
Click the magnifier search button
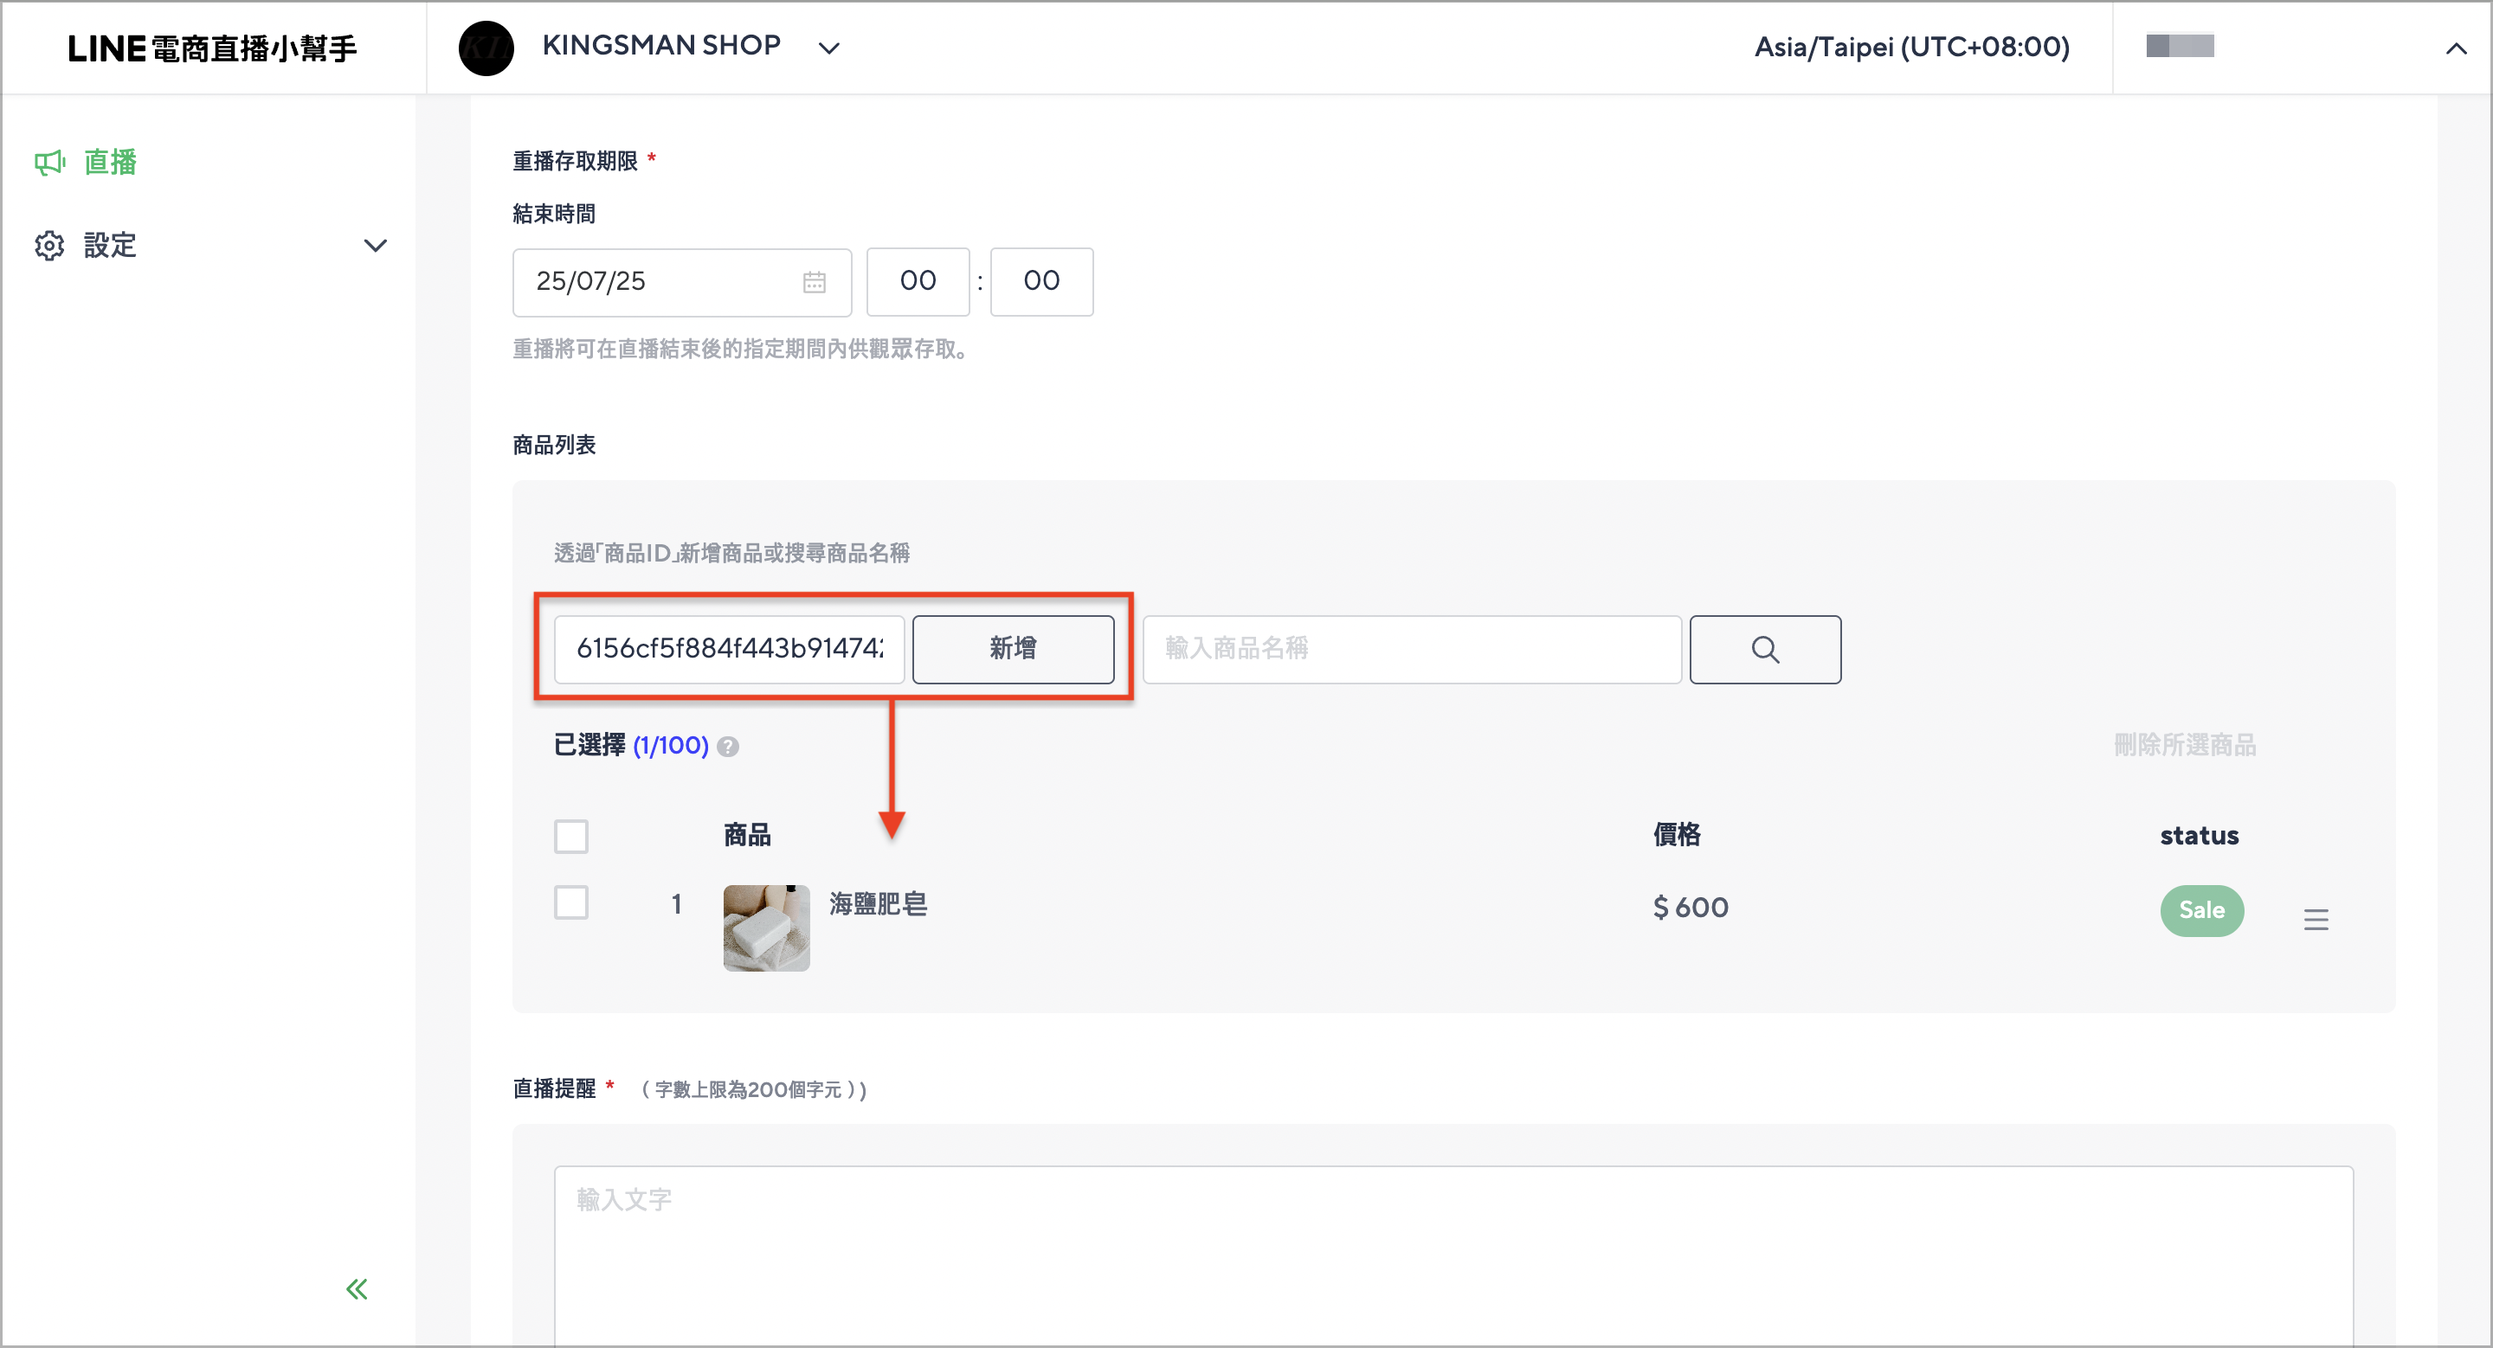1765,649
